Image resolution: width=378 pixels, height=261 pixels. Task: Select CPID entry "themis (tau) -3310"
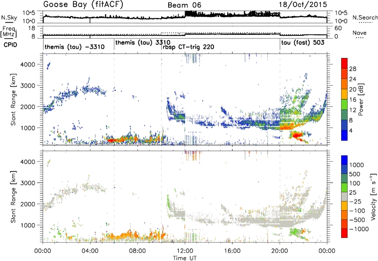(x=75, y=47)
